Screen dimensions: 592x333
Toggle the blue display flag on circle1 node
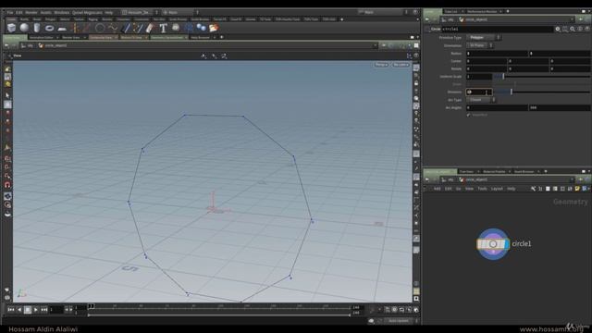[x=506, y=244]
